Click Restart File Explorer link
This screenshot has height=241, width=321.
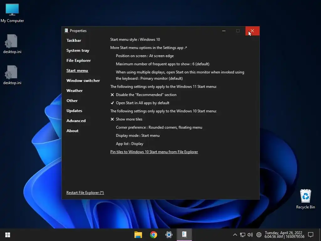point(85,193)
